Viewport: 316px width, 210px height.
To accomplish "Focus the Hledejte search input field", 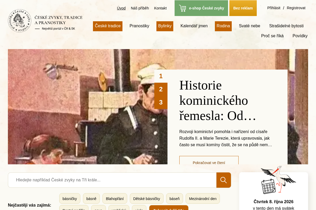I will (x=112, y=180).
